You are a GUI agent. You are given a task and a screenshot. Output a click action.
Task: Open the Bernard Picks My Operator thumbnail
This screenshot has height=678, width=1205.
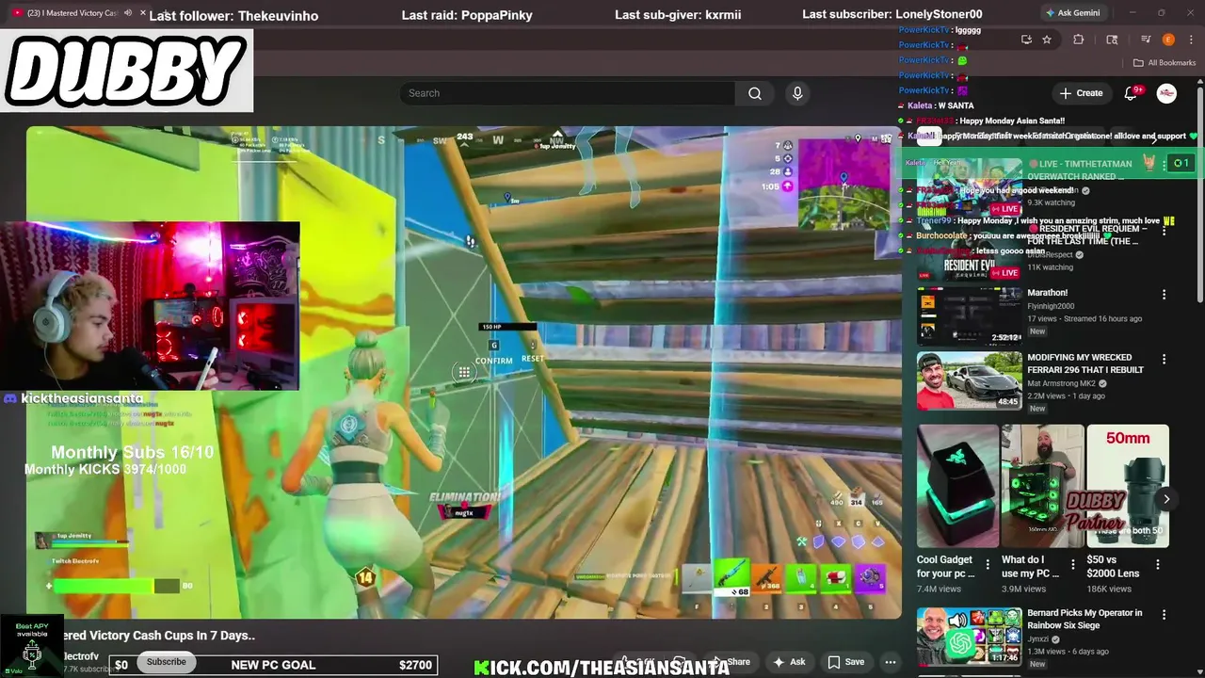coord(969,637)
